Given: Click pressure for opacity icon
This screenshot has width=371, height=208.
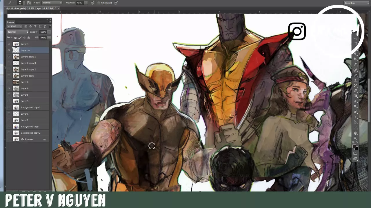Looking at the screenshot, I should (x=92, y=3).
